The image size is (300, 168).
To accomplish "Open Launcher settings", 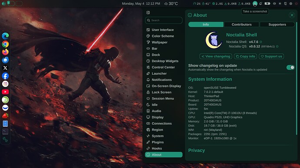I will pyautogui.click(x=163, y=73).
